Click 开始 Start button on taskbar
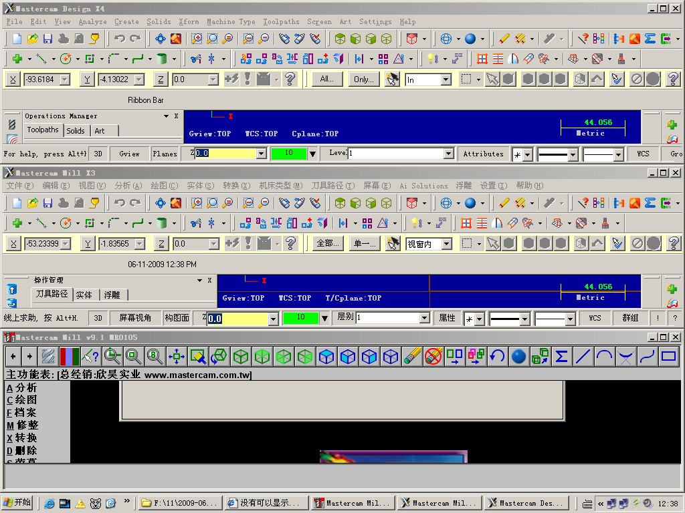This screenshot has width=685, height=513. [17, 502]
